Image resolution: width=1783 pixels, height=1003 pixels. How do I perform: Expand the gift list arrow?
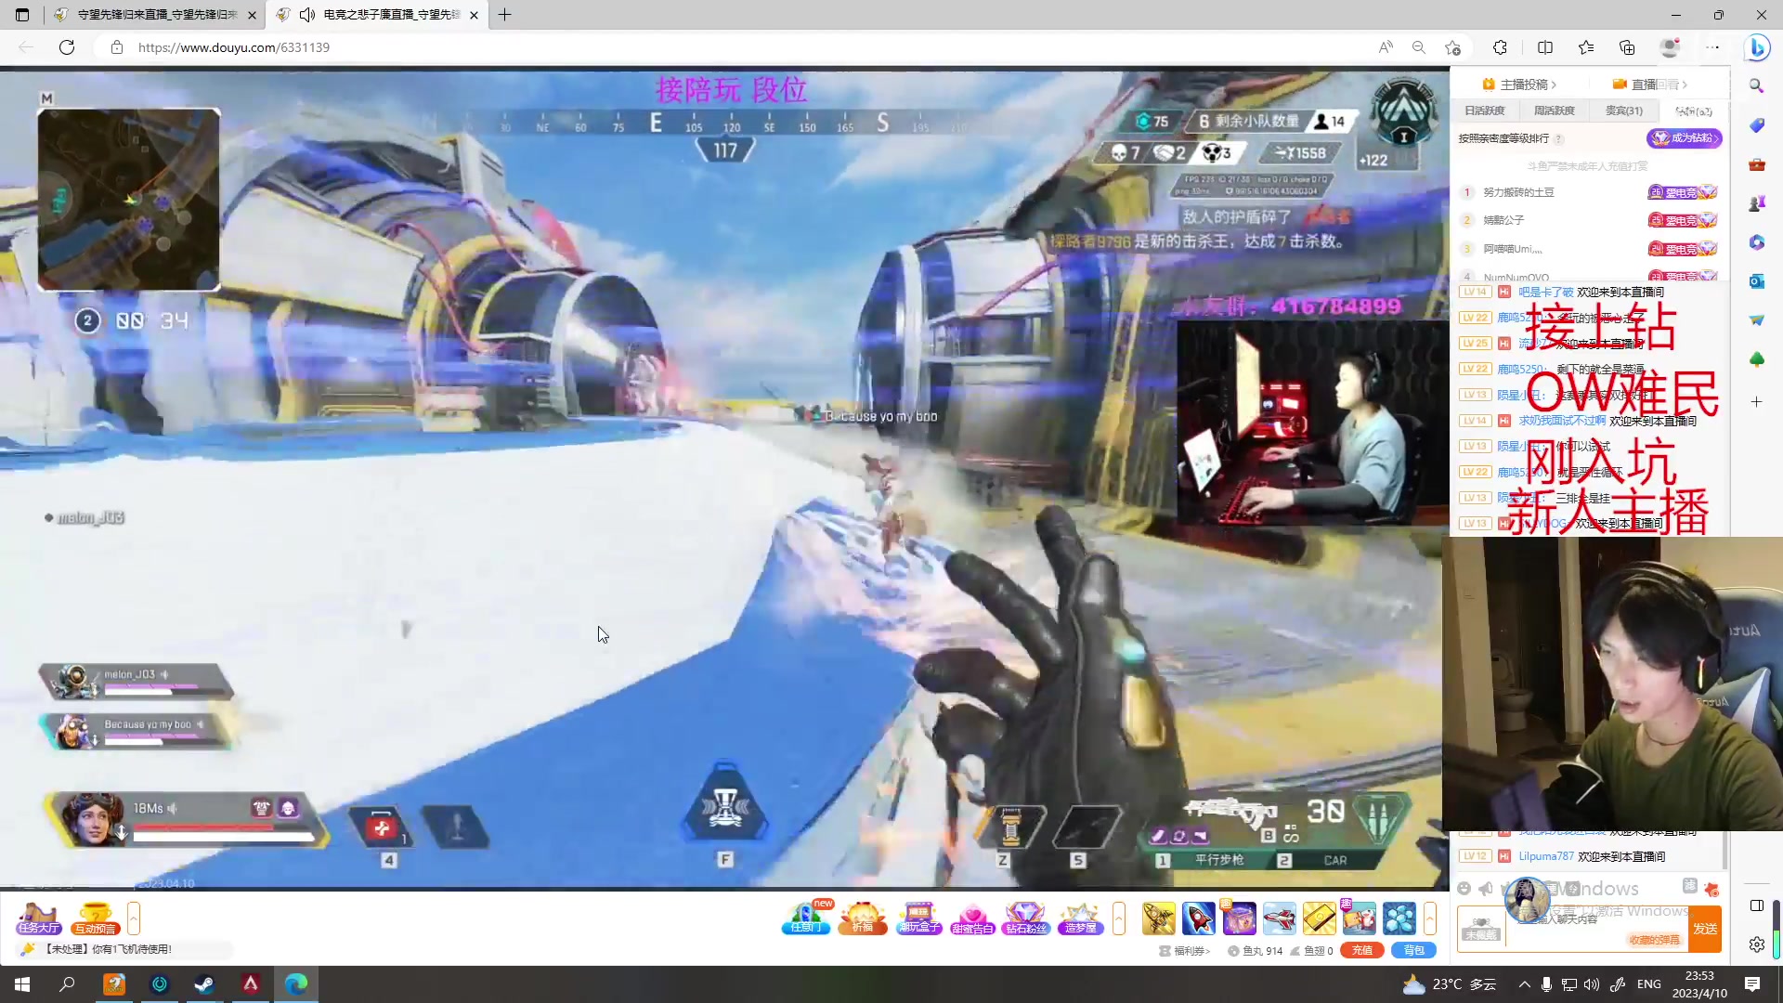pos(1430,918)
